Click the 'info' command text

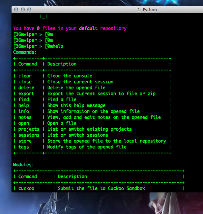click(24, 111)
